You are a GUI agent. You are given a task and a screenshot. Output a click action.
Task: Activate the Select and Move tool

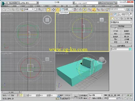pos(54,9)
